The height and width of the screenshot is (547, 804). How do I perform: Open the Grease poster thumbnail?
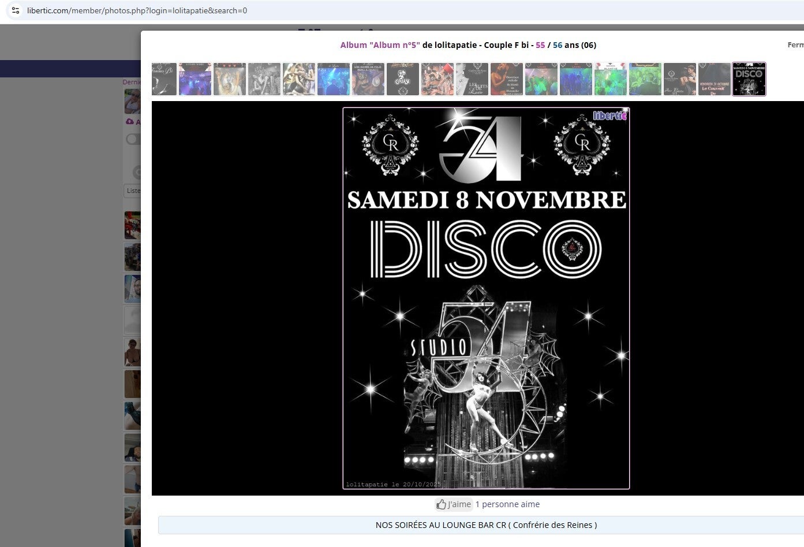click(x=403, y=79)
